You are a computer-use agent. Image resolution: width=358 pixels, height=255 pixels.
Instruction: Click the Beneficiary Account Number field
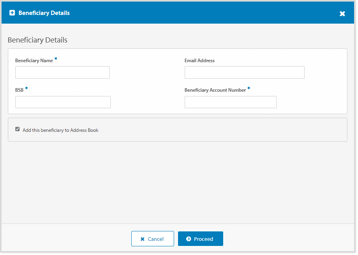coord(230,102)
